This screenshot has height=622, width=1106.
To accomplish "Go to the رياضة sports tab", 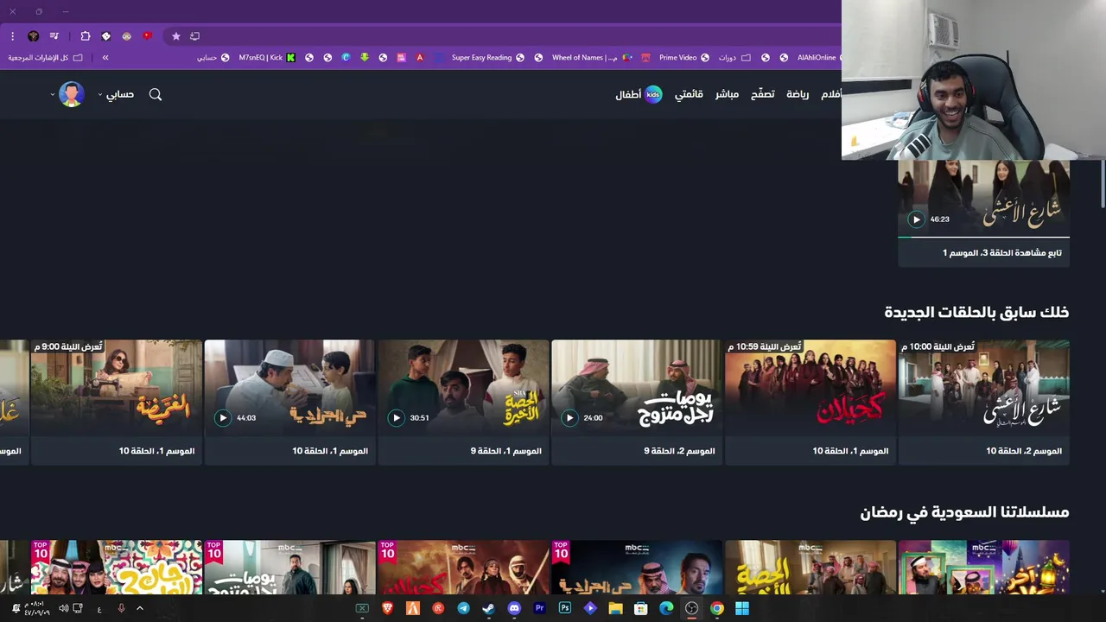I will pyautogui.click(x=798, y=94).
